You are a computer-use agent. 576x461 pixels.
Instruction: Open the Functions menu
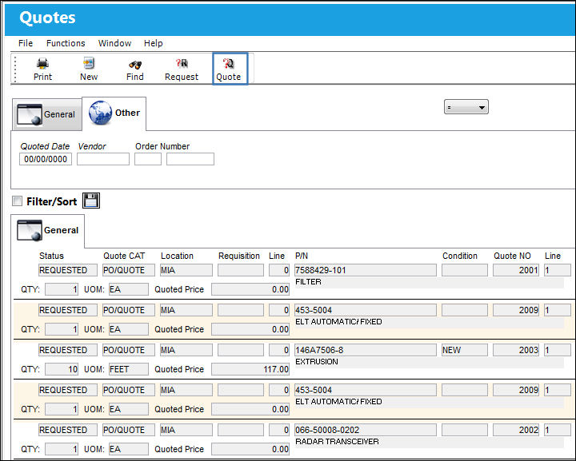(66, 43)
